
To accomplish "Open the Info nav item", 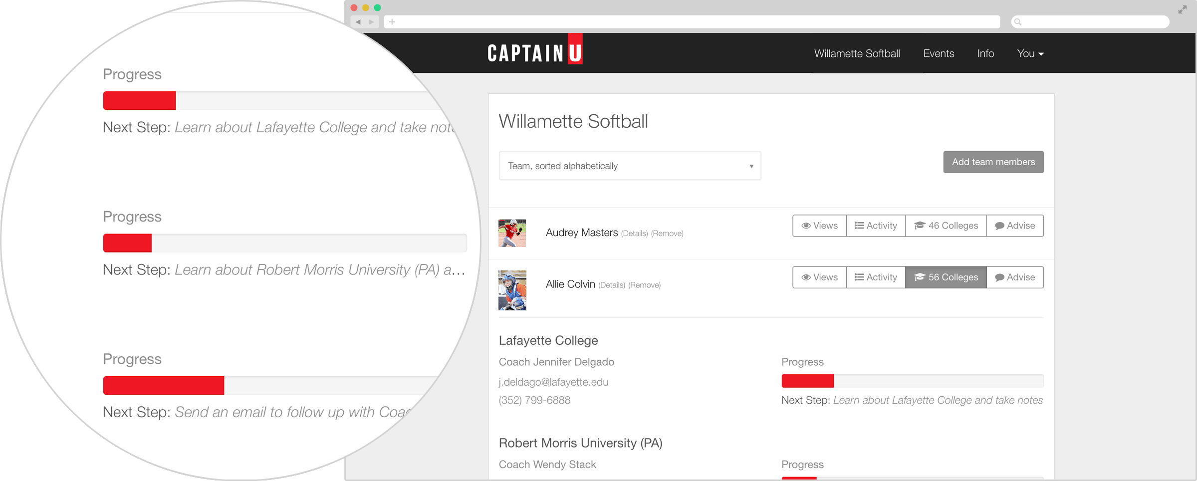I will pos(985,53).
